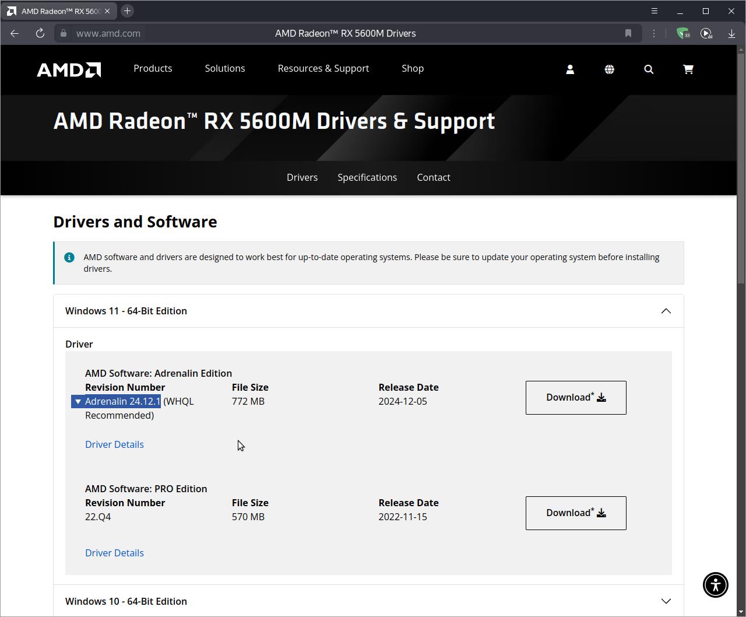The height and width of the screenshot is (617, 746).
Task: Expand the Windows 10 - 64-Bit Edition section
Action: coord(666,601)
